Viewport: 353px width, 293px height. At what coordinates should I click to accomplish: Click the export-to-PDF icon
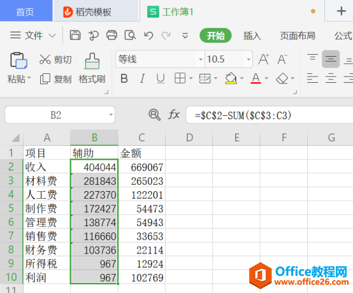[94, 35]
